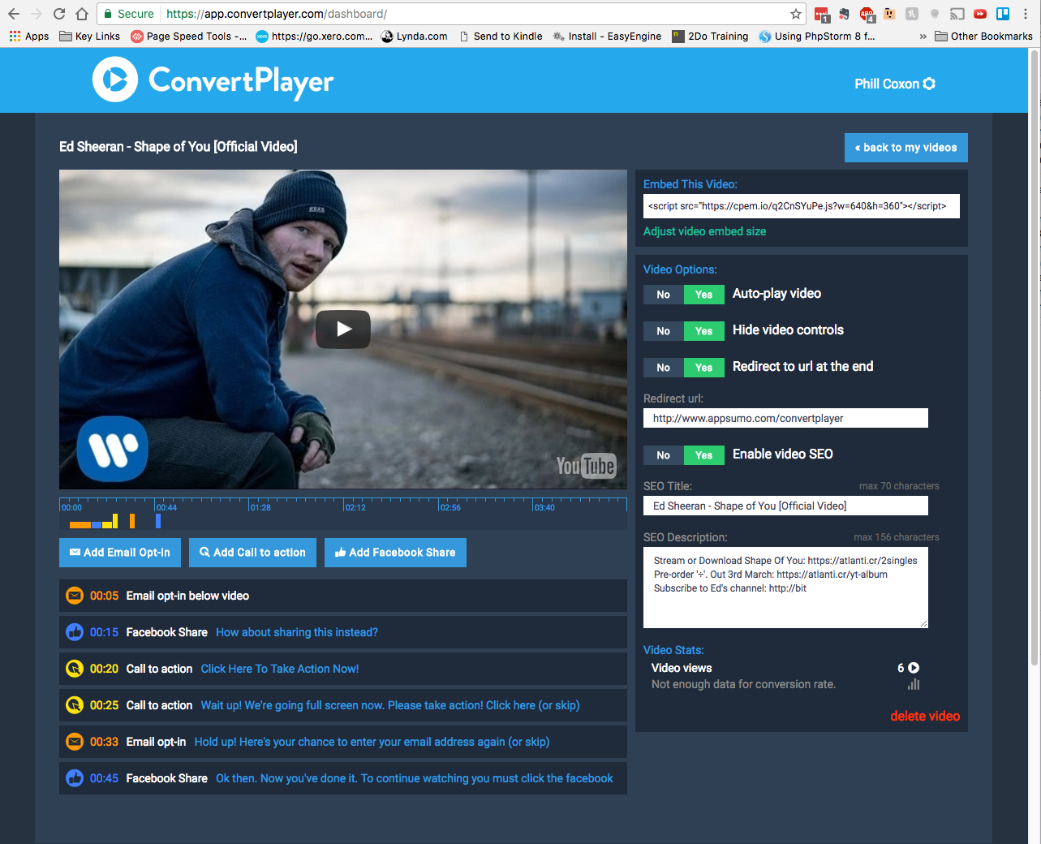Click the ConvertPlayer logo icon
The width and height of the screenshot is (1041, 844).
click(x=115, y=80)
